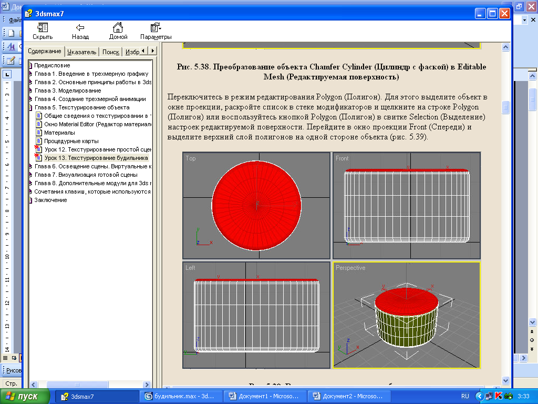Viewport: 538px width, 404px height.
Task: Expand Глава 8. Дополнительные модули
Action: [x=92, y=183]
